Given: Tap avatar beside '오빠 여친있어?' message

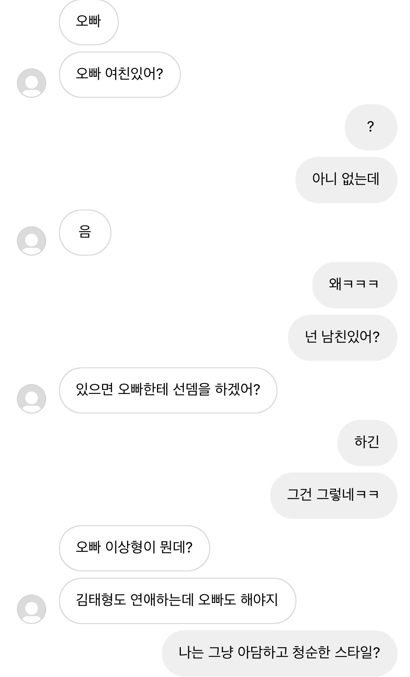Looking at the screenshot, I should (32, 83).
